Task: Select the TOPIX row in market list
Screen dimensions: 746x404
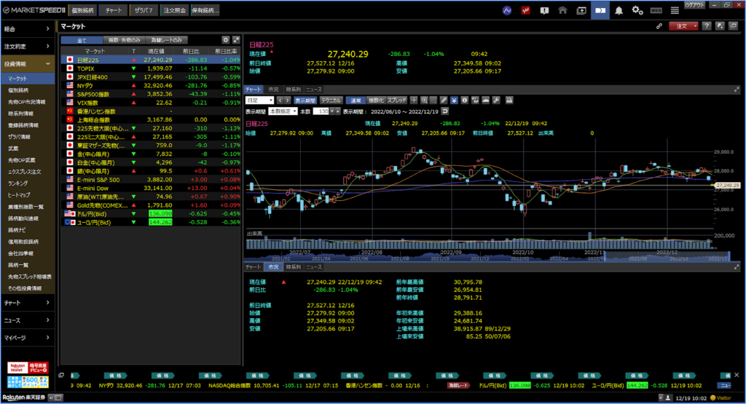Action: pyautogui.click(x=151, y=68)
